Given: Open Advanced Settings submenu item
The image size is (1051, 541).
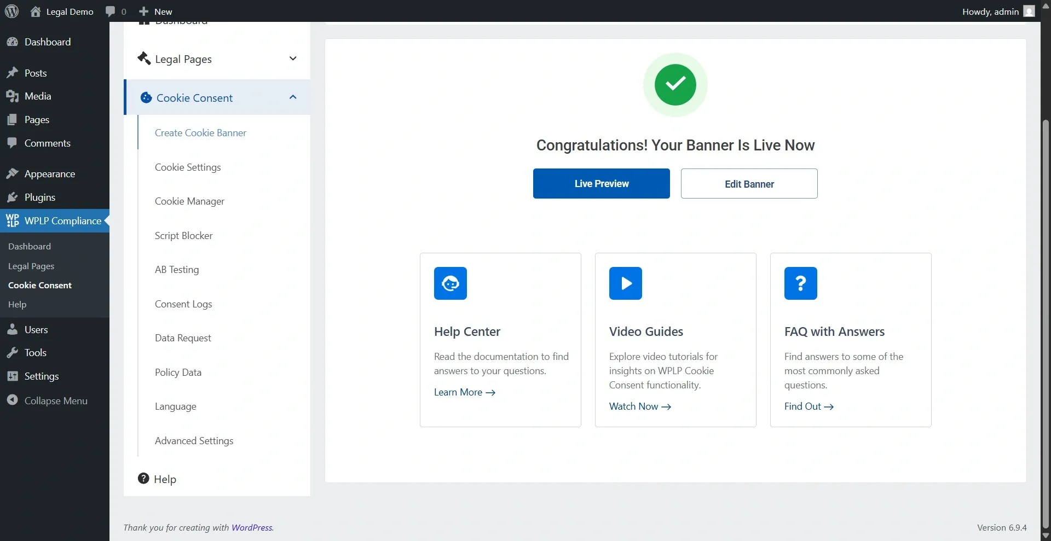Looking at the screenshot, I should point(194,441).
